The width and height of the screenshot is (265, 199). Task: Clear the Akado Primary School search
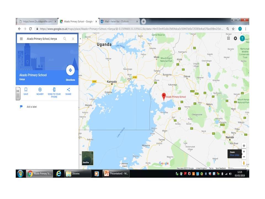point(73,39)
